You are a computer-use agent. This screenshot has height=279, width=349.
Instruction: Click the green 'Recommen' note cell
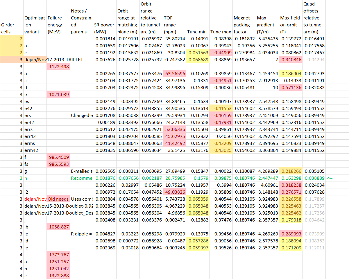coord(82,178)
